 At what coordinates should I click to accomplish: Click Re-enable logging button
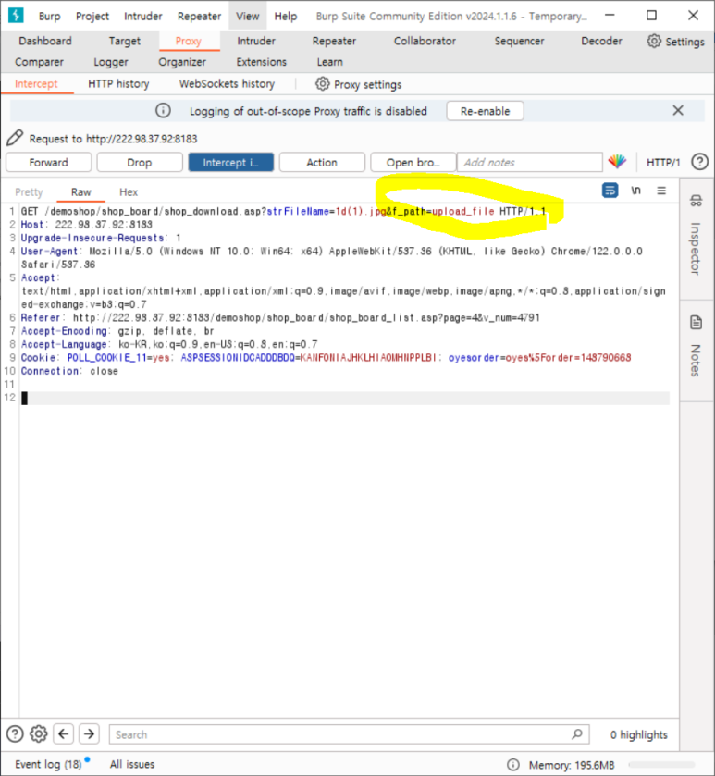click(485, 111)
